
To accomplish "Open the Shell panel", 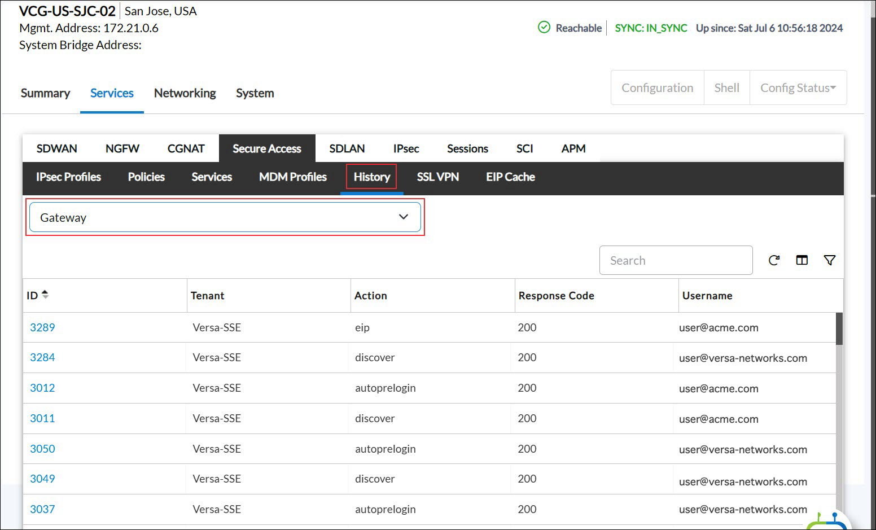I will tap(726, 87).
